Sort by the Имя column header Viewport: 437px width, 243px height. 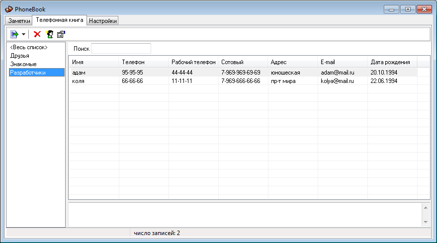(x=94, y=62)
